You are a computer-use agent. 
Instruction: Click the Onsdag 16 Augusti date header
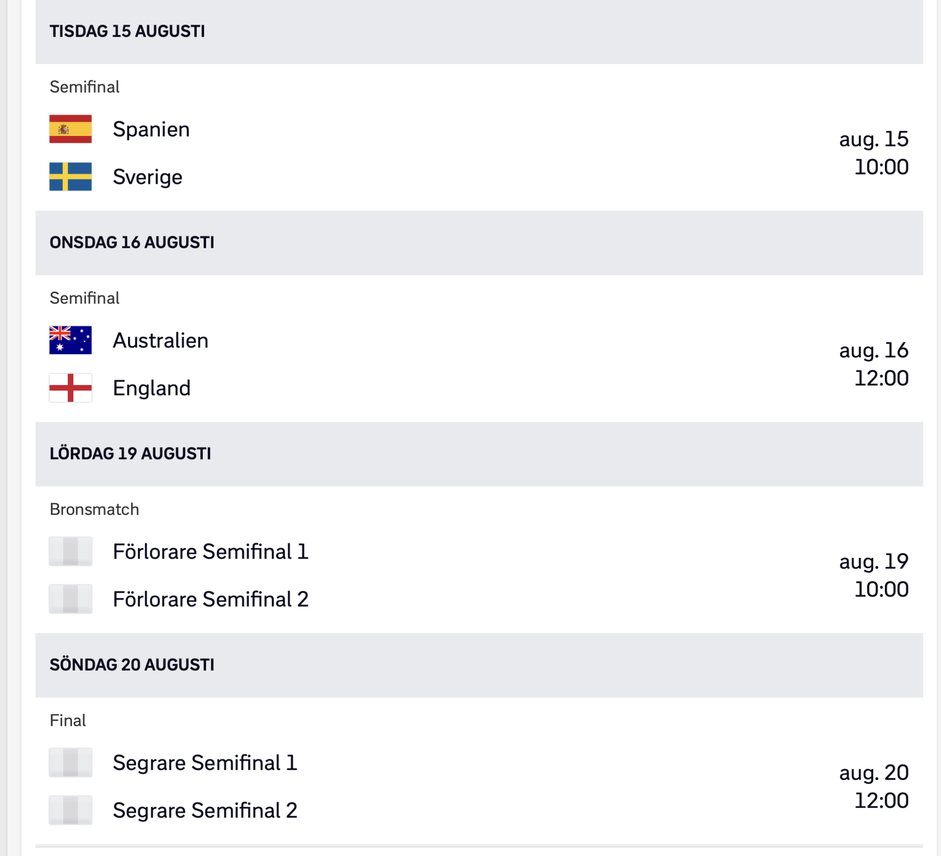[x=132, y=243]
